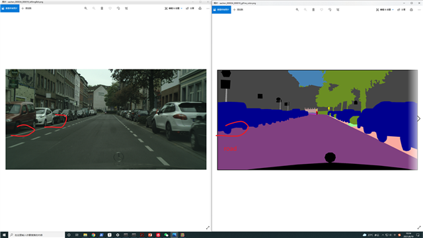The width and height of the screenshot is (423, 238).
Task: Click 'See all photos' in right Photos window
Action: (x=221, y=10)
